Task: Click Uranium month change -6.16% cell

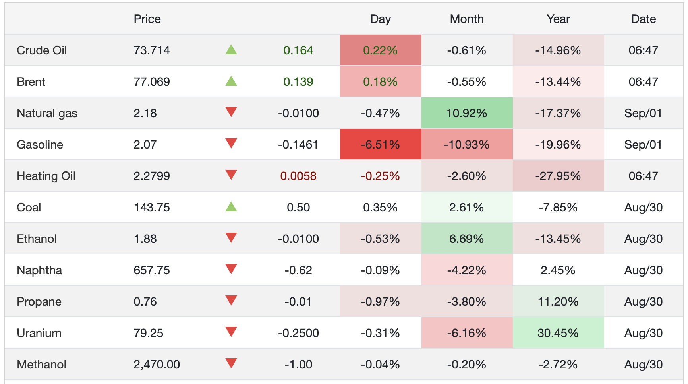Action: [x=467, y=333]
